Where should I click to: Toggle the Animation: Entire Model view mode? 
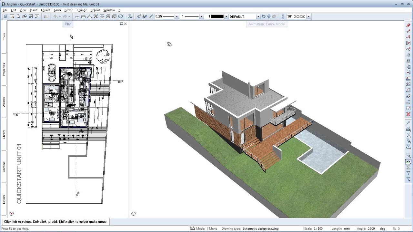(266, 24)
